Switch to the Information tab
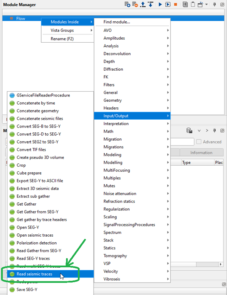227x295 pixels. pos(202,153)
